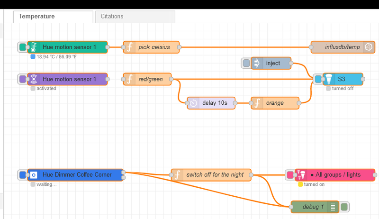This screenshot has height=219, width=379.
Task: Click function icon on orange node
Action: pyautogui.click(x=257, y=103)
